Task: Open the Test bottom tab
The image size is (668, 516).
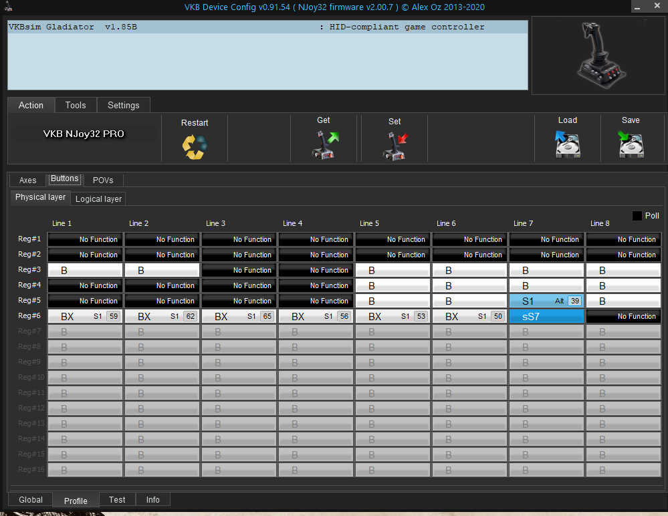Action: click(117, 500)
